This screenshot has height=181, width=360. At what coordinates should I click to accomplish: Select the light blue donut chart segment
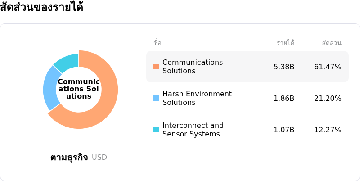click(x=50, y=88)
